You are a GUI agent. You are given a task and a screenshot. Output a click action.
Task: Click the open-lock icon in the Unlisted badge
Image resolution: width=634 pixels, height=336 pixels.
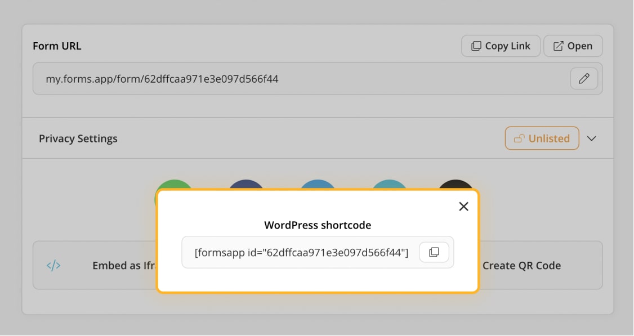point(519,138)
